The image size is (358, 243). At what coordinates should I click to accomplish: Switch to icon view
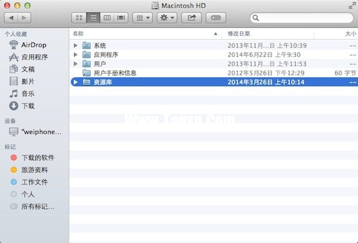point(79,18)
